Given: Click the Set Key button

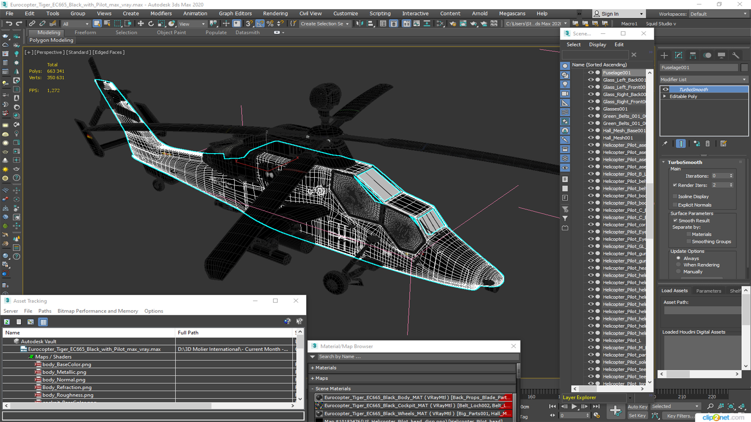Looking at the screenshot, I should (637, 416).
